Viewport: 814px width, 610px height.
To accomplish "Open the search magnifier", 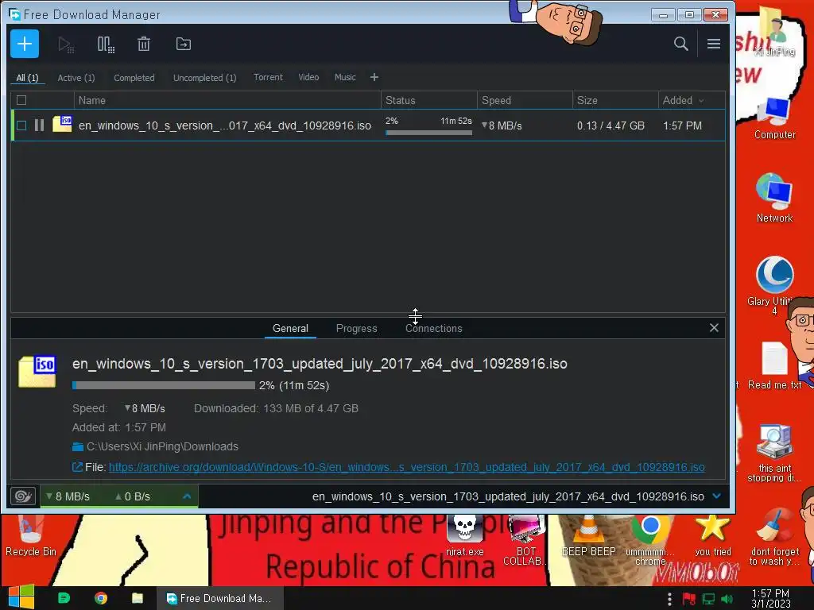I will 680,44.
